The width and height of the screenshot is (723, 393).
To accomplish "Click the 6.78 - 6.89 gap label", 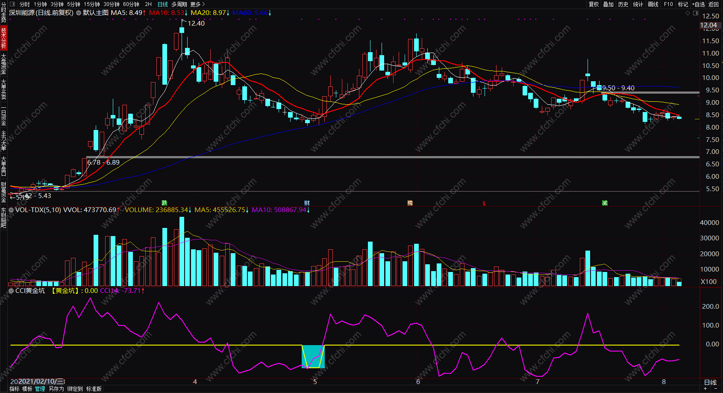I will pyautogui.click(x=103, y=163).
